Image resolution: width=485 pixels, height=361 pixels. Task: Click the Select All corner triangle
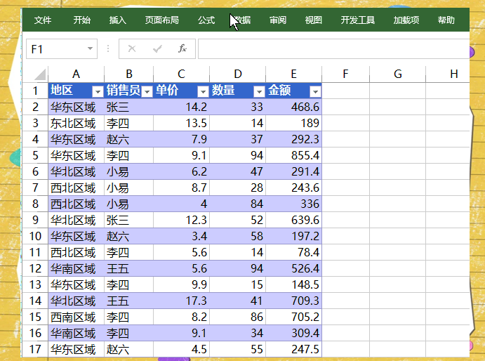tap(40, 74)
